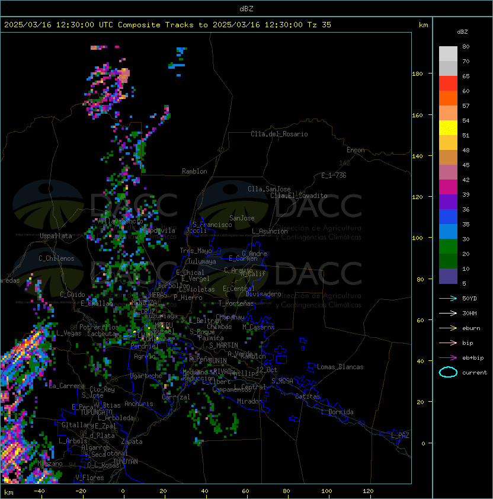Pick the slate purple 5–10 dBZ swatch
This screenshot has width=493, height=499.
(448, 276)
